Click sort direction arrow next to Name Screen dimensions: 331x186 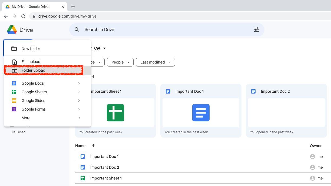[x=94, y=145]
